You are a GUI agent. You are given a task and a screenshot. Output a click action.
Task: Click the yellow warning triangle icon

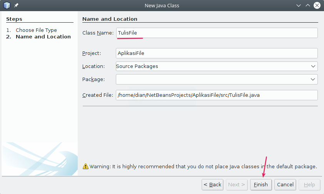point(86,166)
